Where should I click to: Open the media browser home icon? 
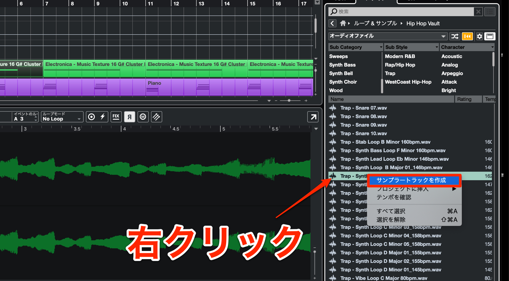(x=343, y=23)
